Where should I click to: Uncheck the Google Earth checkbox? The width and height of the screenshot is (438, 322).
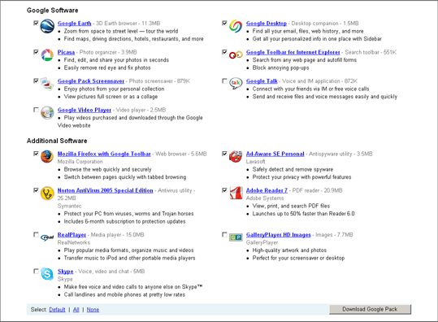click(36, 23)
